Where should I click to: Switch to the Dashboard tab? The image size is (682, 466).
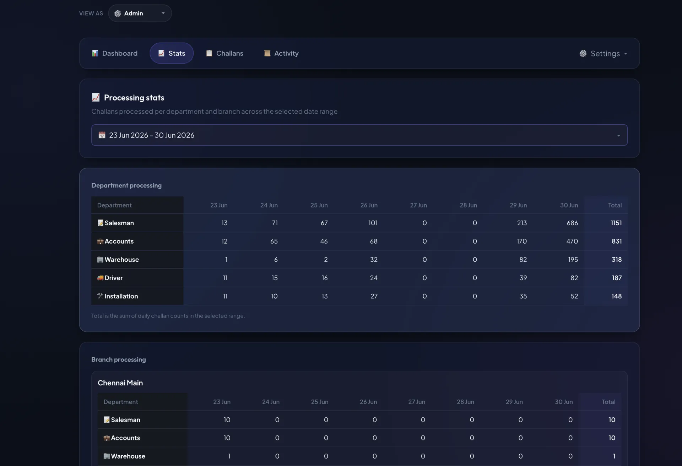click(114, 53)
